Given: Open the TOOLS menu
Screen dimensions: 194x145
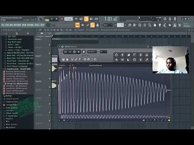Looking at the screenshot, I should tap(37, 25).
